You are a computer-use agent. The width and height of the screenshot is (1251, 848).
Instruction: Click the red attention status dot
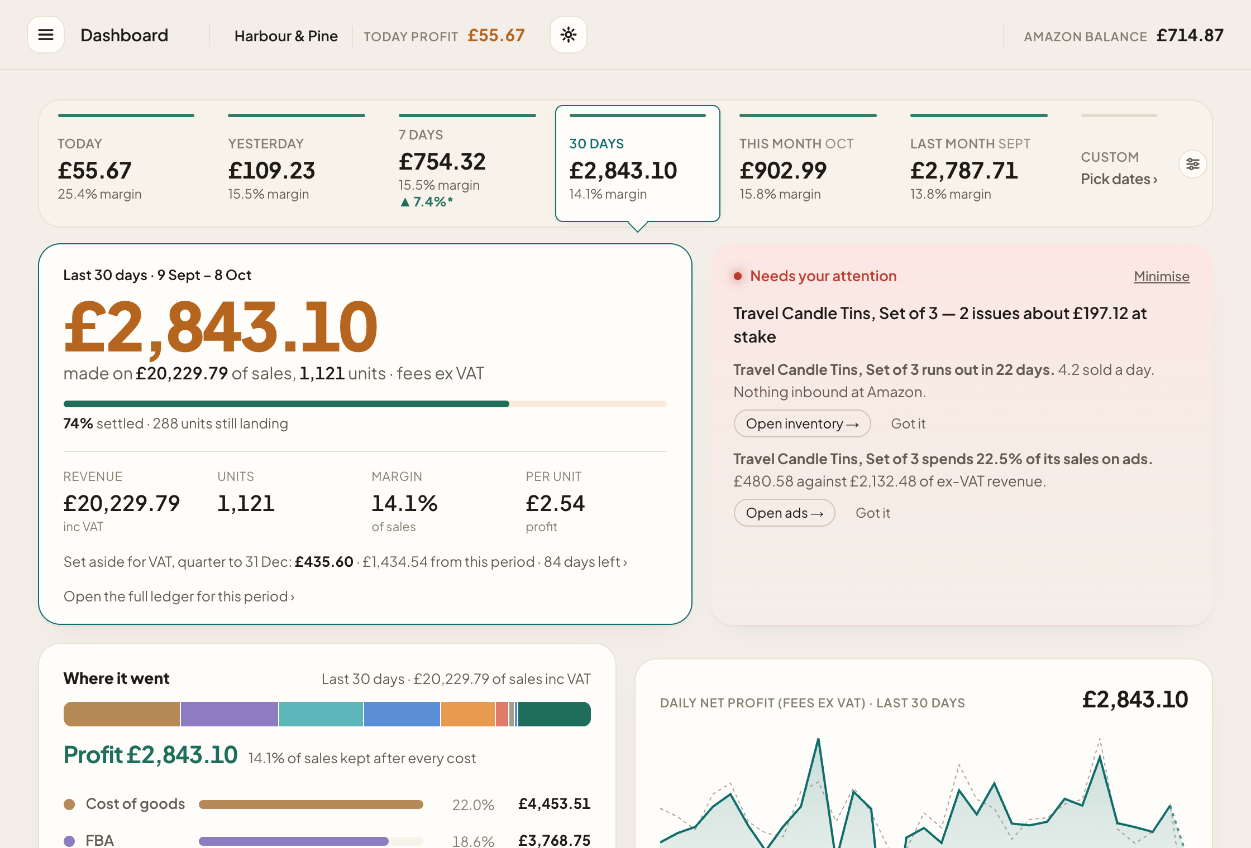[x=738, y=276]
